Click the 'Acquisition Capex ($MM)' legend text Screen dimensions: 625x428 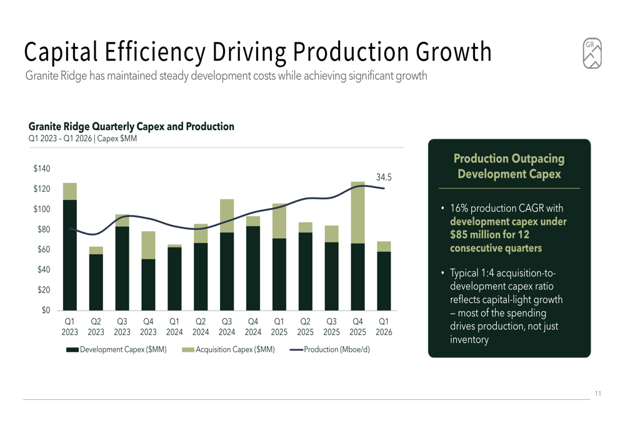(x=235, y=349)
